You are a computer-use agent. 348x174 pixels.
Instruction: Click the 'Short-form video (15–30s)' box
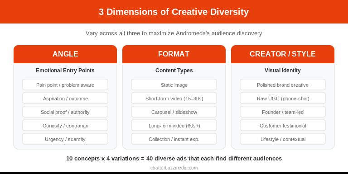[174, 99]
